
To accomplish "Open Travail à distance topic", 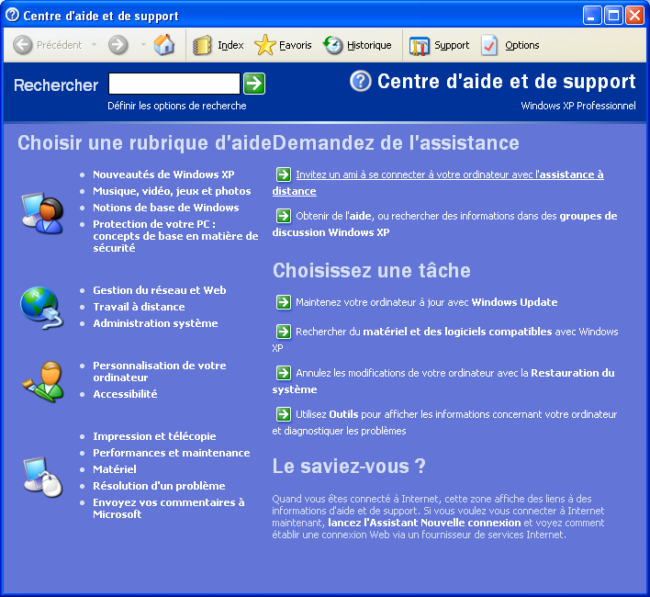I will (139, 307).
